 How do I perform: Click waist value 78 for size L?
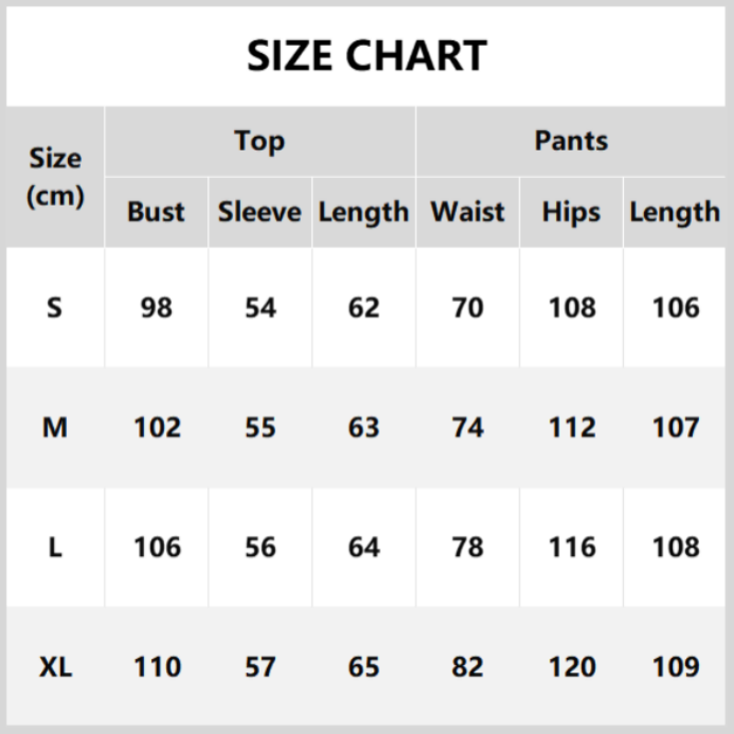[x=467, y=547]
